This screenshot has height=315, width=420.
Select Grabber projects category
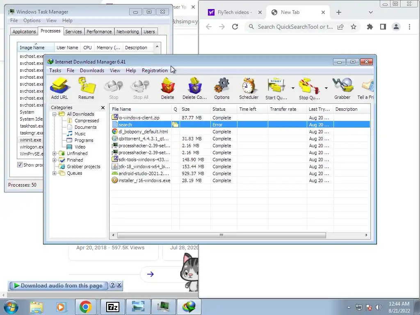[83, 167]
